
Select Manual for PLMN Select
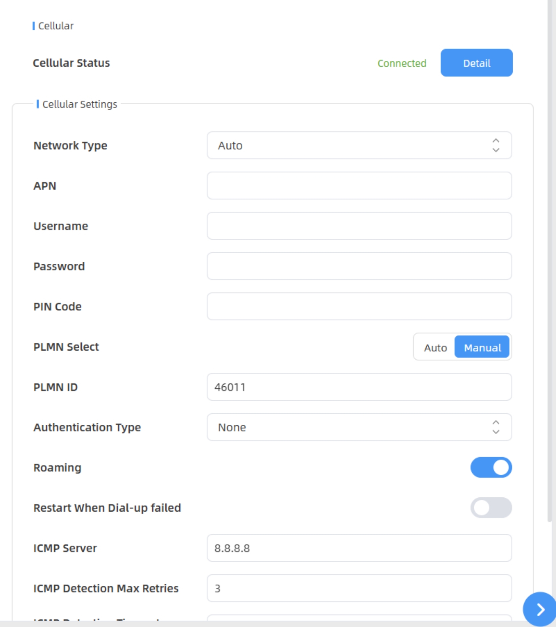[x=482, y=347]
